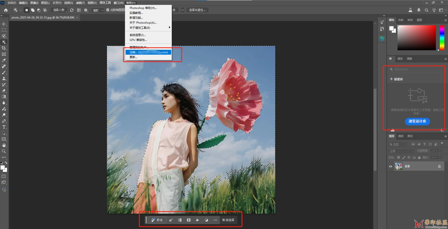Click the 移去 button in contextual bar
This screenshot has width=448, height=229.
coord(157,220)
